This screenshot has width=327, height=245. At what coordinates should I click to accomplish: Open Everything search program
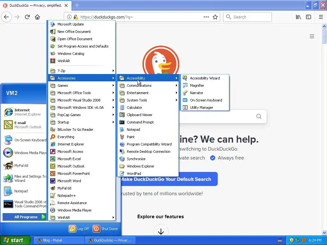tap(82, 137)
